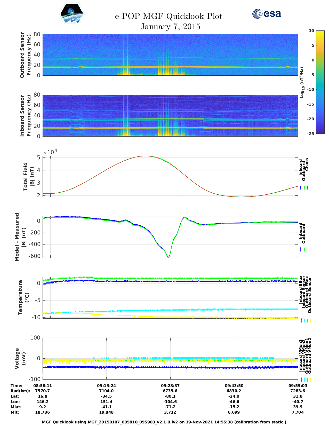
Task: Click the CASSIOPE e-POP hexagon logo
Action: click(x=72, y=14)
